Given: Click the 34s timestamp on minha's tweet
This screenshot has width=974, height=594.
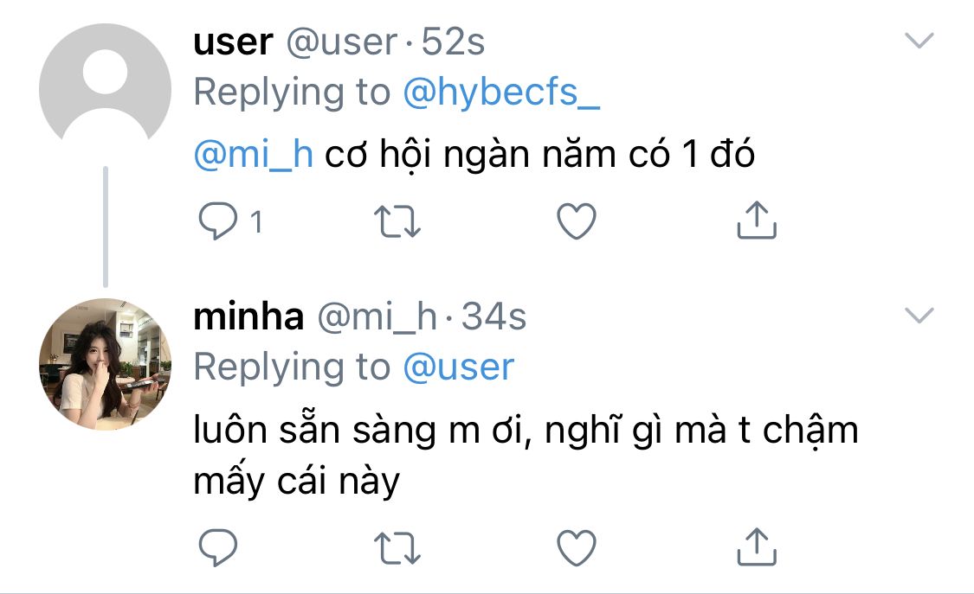Looking at the screenshot, I should [494, 318].
